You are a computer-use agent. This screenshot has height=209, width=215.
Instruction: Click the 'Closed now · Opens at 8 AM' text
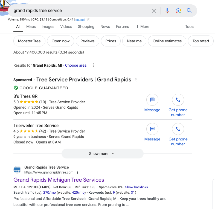pyautogui.click(x=37, y=142)
